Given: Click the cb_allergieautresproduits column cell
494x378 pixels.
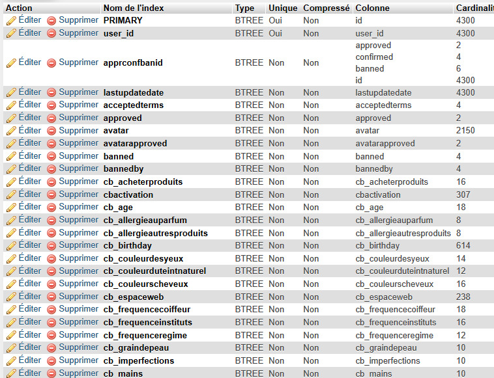Looking at the screenshot, I should click(x=403, y=234).
